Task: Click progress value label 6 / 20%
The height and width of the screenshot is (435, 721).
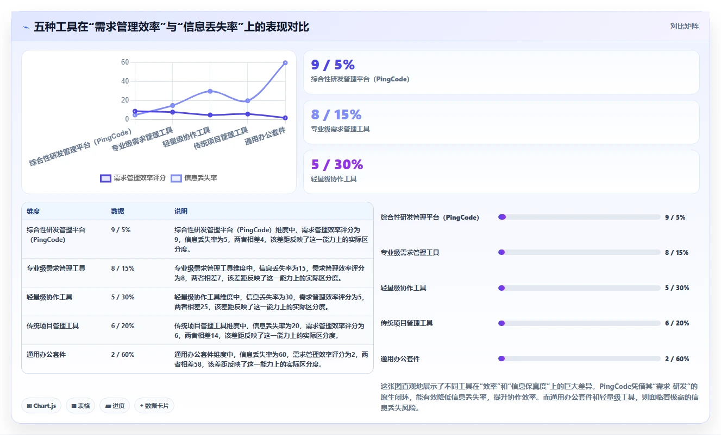Action: point(677,323)
